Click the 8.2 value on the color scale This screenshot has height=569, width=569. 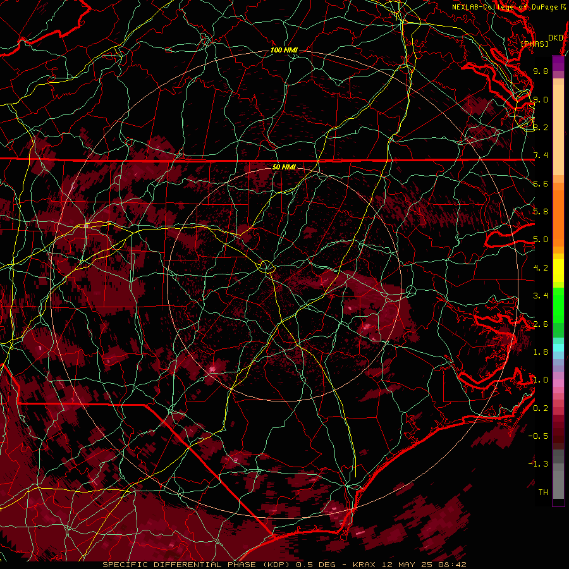[541, 127]
